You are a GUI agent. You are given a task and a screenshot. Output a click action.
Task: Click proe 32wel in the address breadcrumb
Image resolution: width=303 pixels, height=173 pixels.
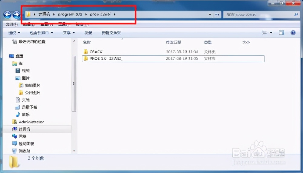tap(100, 14)
